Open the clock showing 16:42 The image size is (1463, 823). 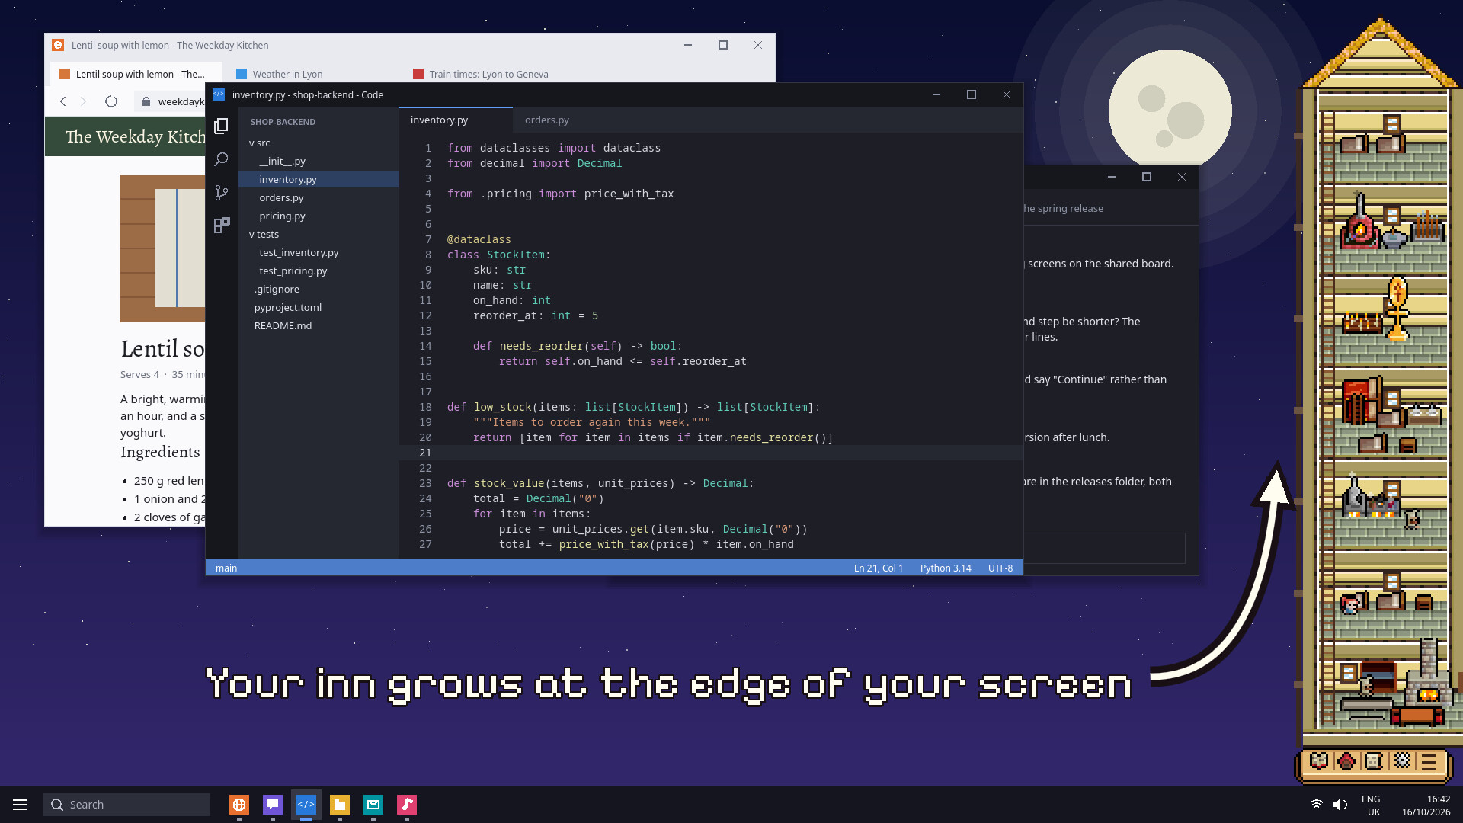coord(1426,805)
